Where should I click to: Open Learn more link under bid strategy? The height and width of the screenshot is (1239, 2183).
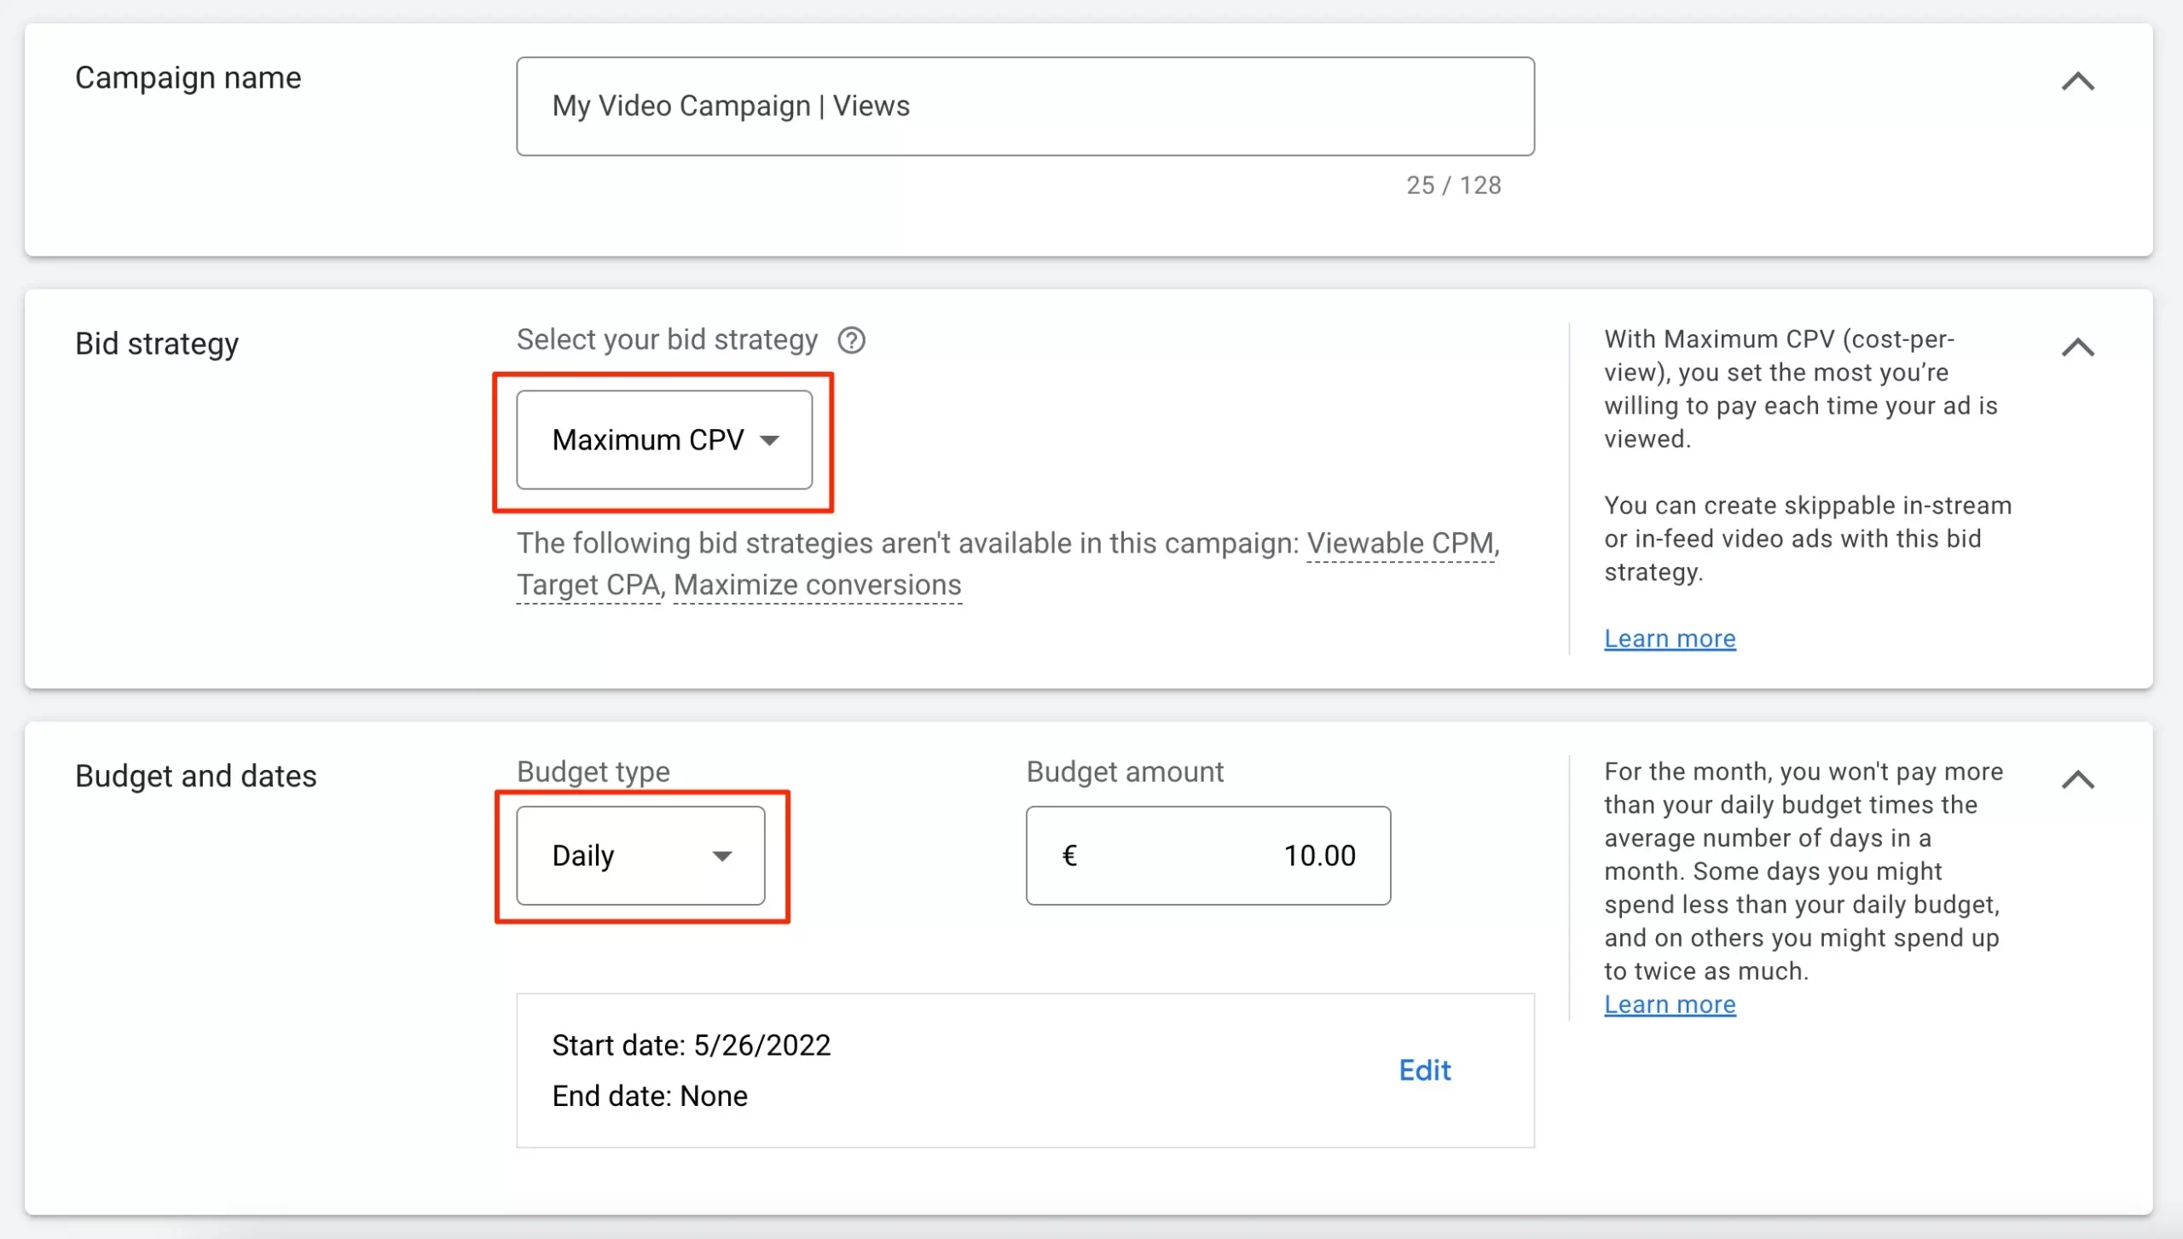[x=1669, y=639]
